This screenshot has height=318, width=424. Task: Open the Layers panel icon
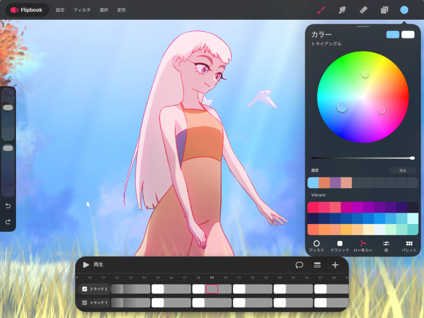384,10
